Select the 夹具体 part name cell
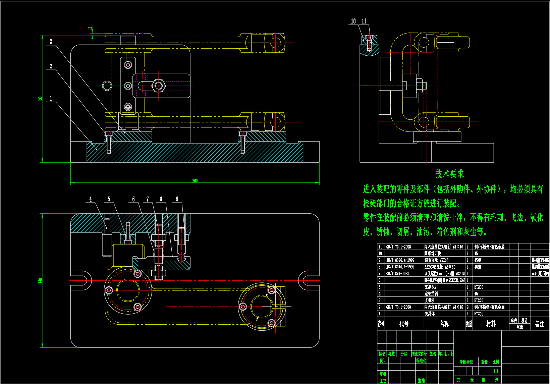This screenshot has width=550, height=384. [430, 314]
